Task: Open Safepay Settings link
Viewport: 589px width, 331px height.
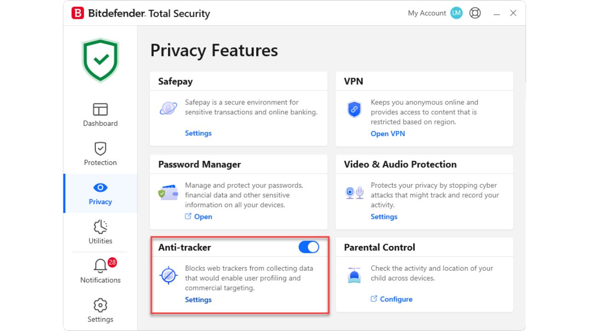Action: (198, 133)
